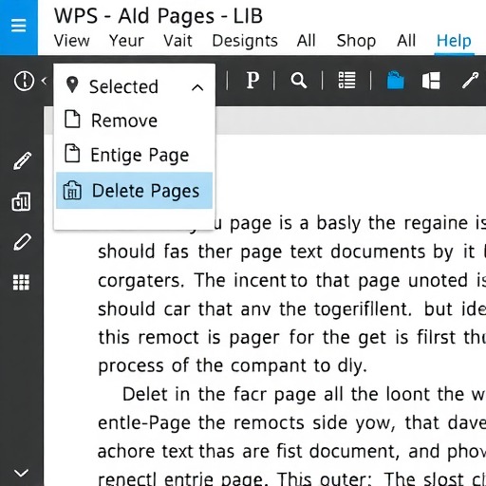Image resolution: width=486 pixels, height=486 pixels.
Task: Select Remove in the dropdown list
Action: 134,121
